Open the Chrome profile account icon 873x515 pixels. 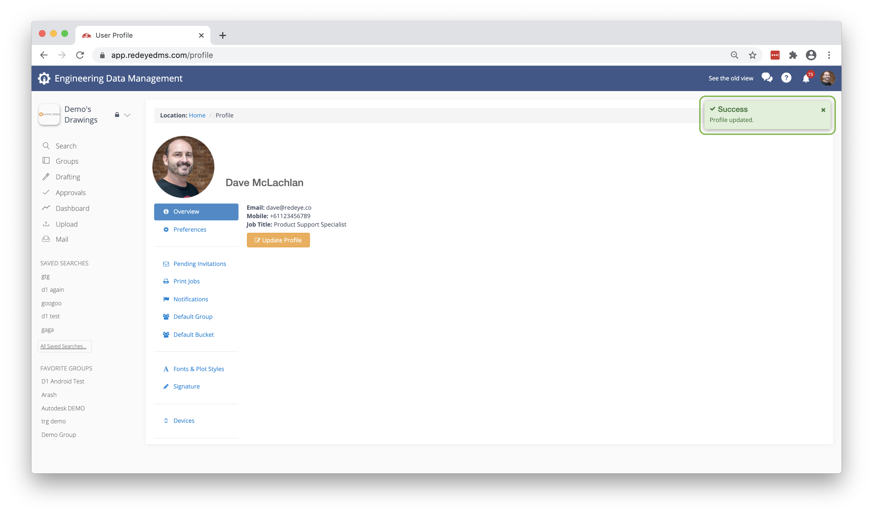tap(811, 55)
